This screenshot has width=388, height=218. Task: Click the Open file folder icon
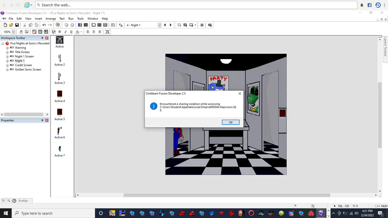coord(11,25)
